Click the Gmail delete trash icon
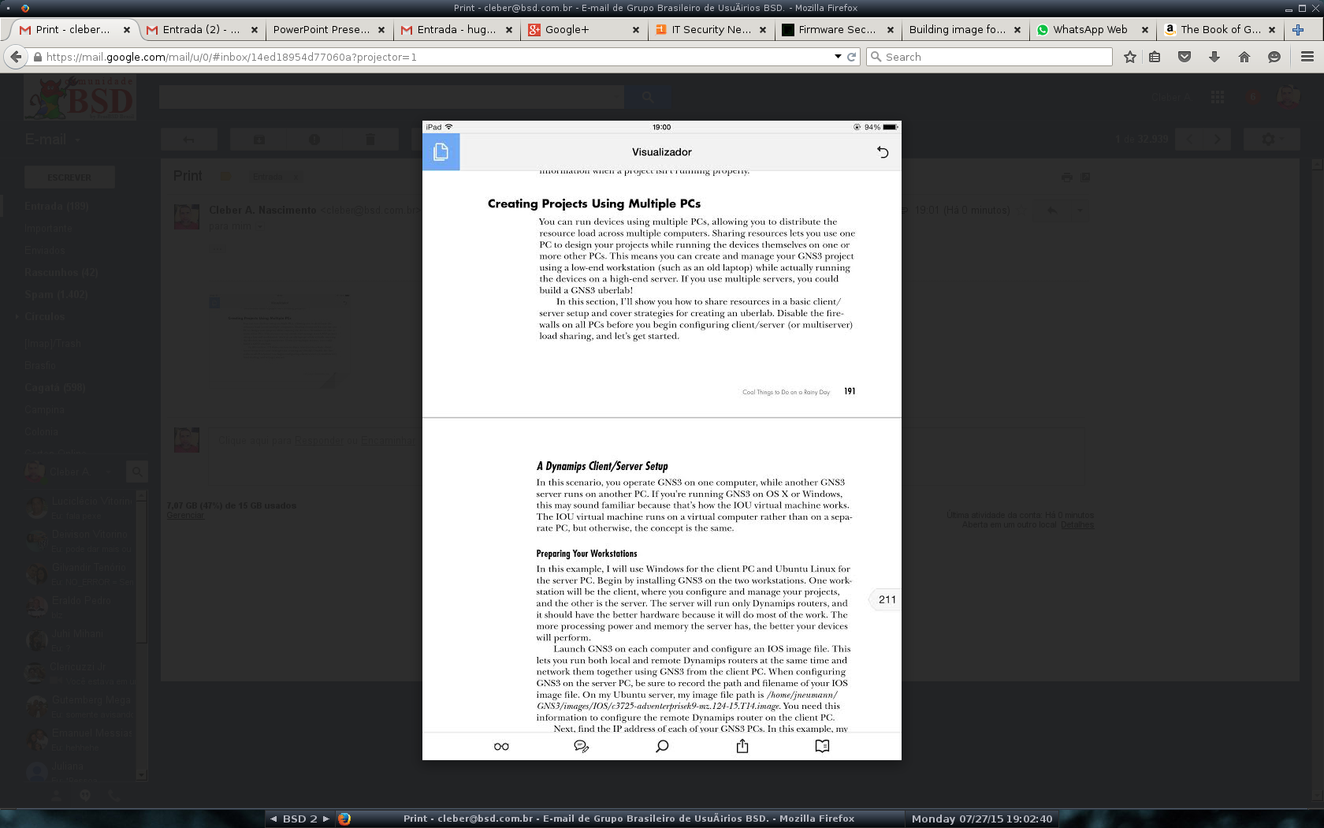 tap(370, 140)
